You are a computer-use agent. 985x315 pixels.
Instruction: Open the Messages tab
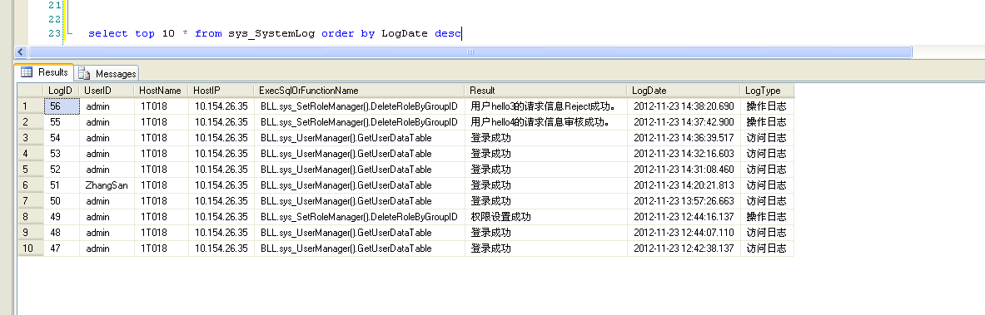(107, 73)
